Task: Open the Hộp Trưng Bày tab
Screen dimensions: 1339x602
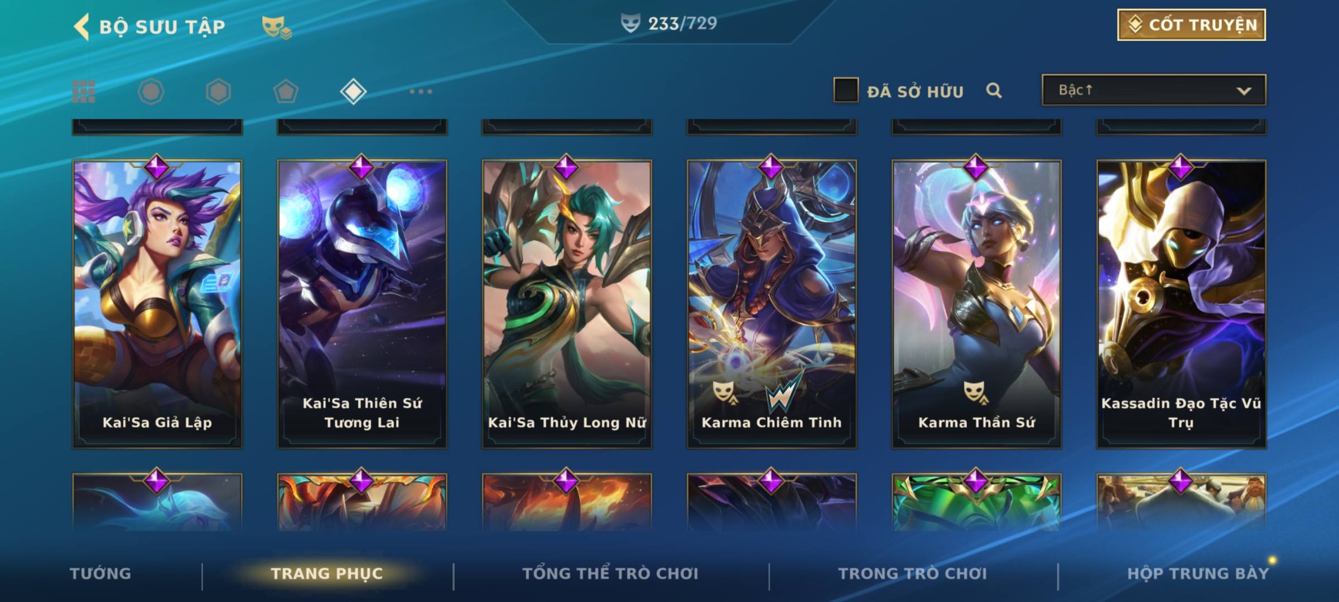Action: click(1198, 574)
